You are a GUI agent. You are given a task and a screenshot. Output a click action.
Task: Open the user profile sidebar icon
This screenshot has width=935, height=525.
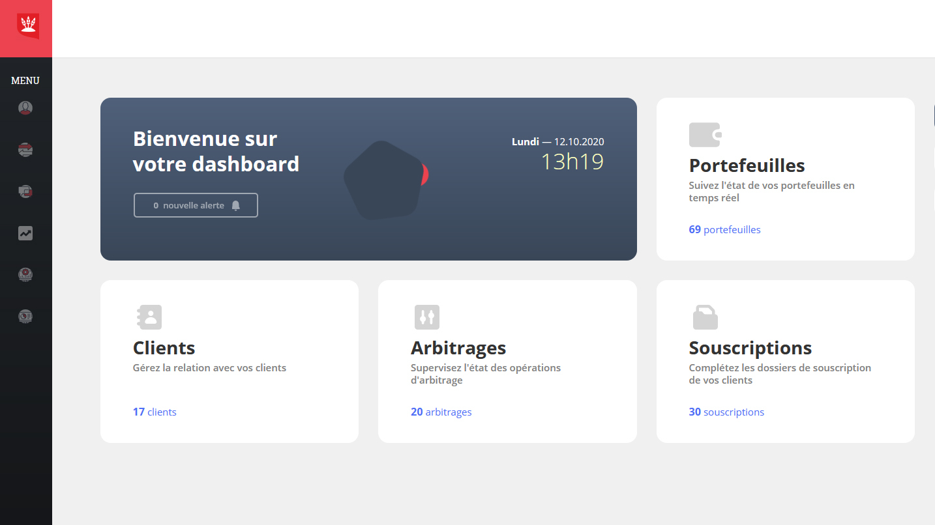tap(25, 108)
